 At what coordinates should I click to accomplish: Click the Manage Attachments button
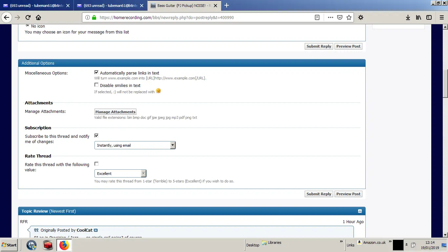tap(115, 112)
